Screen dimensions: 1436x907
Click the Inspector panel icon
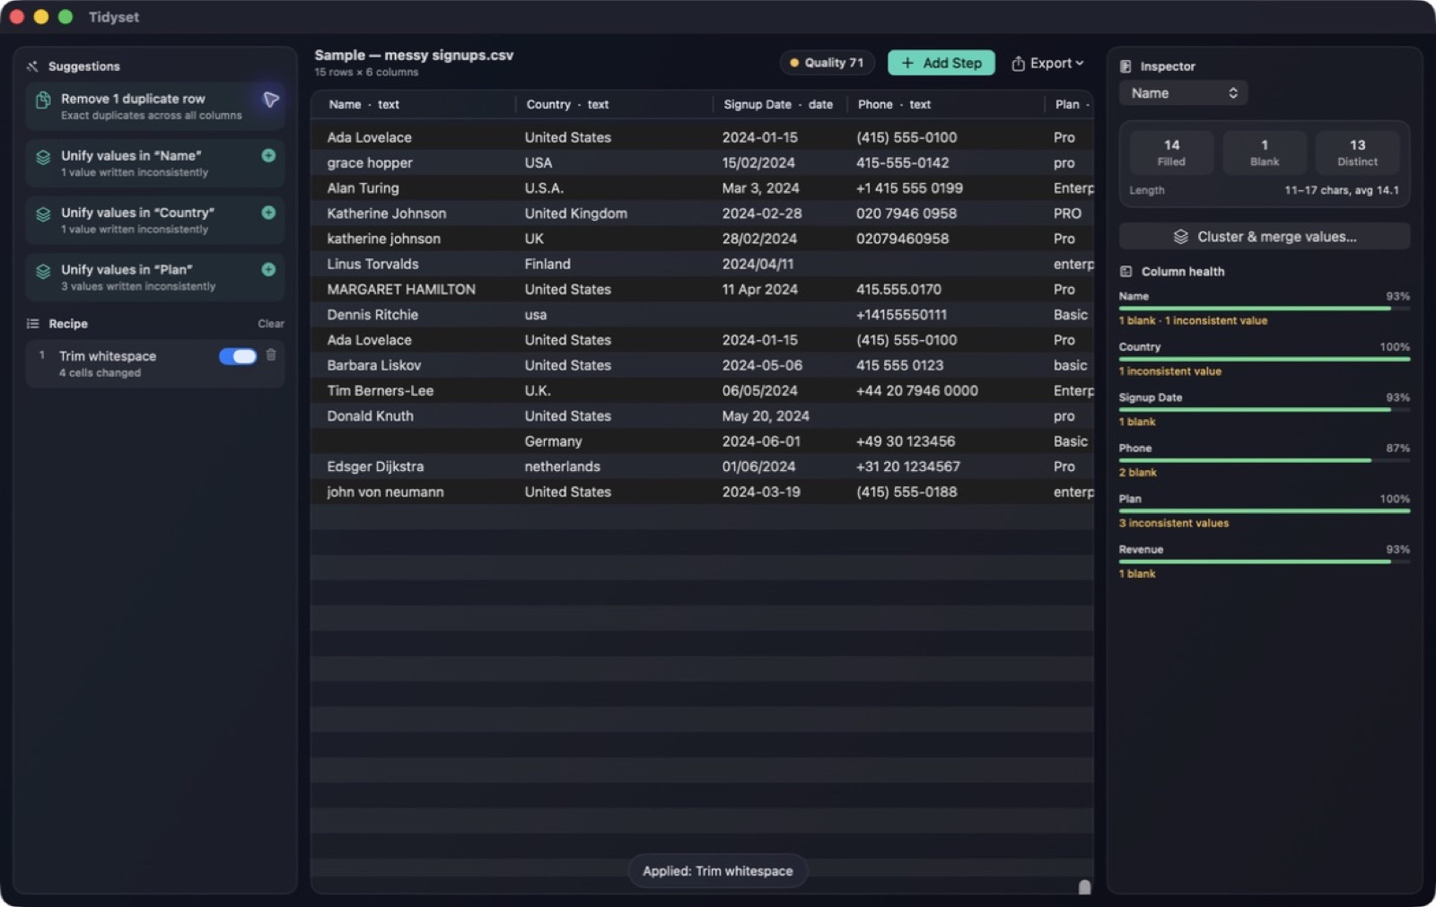1125,66
